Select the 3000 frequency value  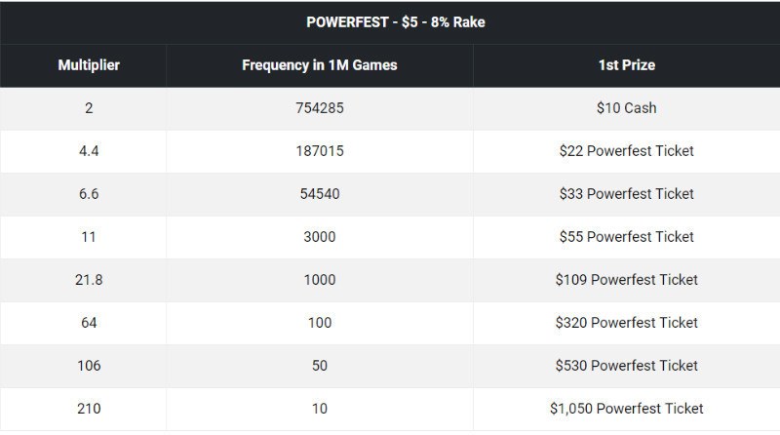(320, 237)
